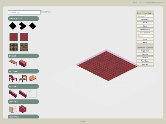This screenshot has height=124, width=166.
Task: Choose the camouflage speckled floor texture
Action: coord(24,47)
